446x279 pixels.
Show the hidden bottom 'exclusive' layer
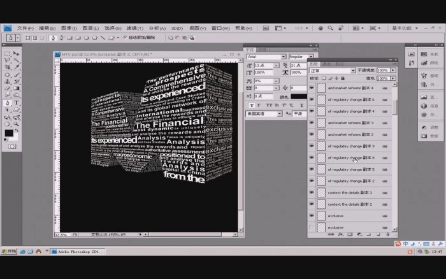[x=312, y=227]
